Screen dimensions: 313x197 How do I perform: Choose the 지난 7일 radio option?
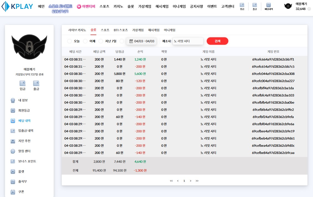point(101,41)
